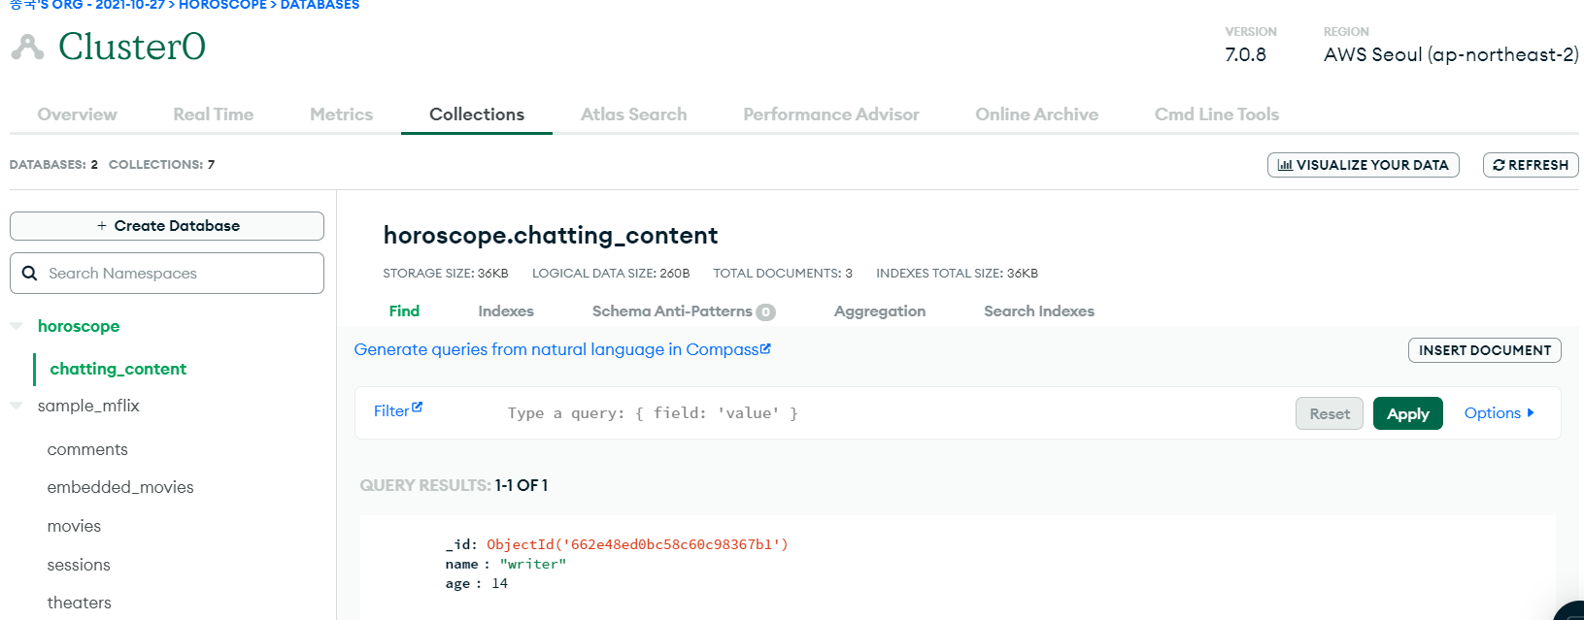
Task: Click the cluster icon beside Cluster0
Action: coord(27,47)
